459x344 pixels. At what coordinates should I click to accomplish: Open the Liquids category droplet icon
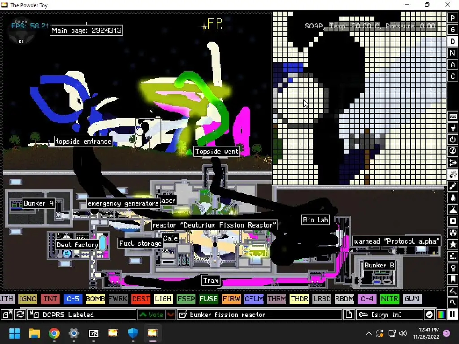click(453, 198)
